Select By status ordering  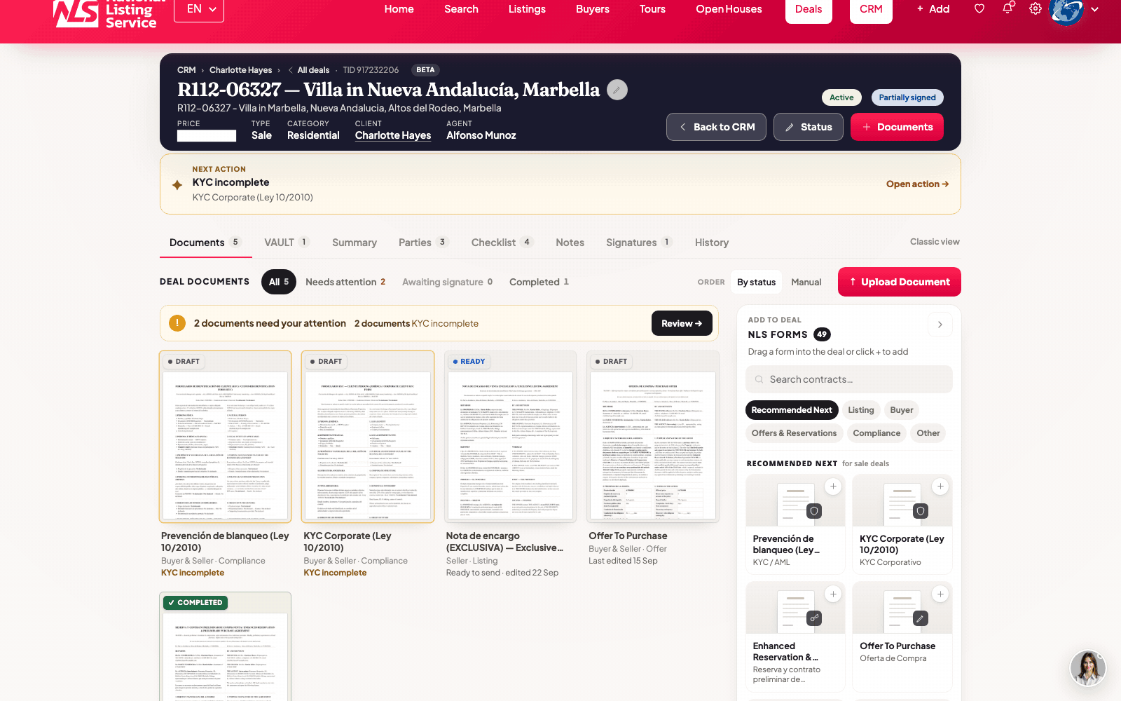756,282
